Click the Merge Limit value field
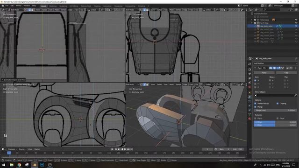This screenshot has width=299, height=168. click(275, 110)
